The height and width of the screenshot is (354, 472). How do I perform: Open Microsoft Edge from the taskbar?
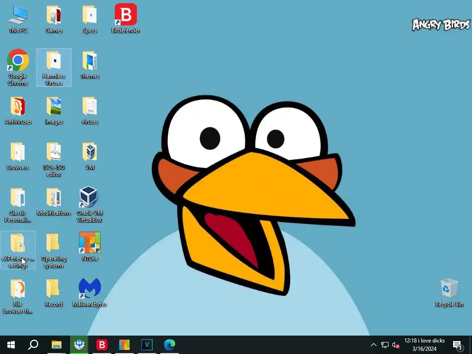tap(170, 345)
